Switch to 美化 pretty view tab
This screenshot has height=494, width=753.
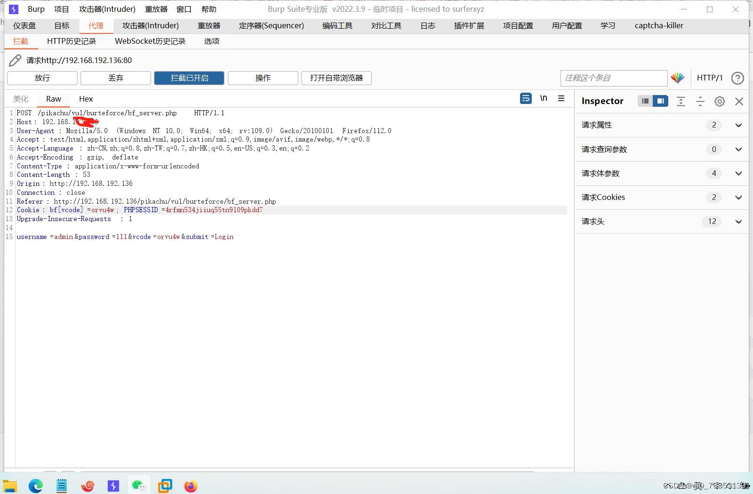pos(21,99)
